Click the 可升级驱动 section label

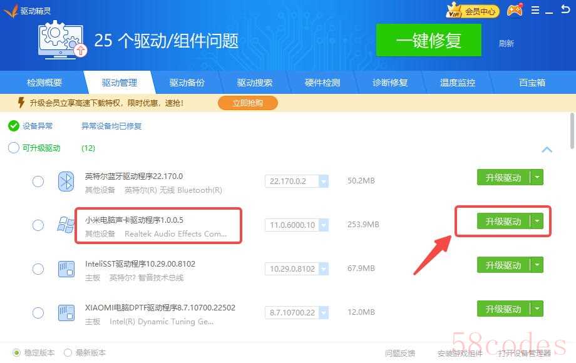pos(41,148)
